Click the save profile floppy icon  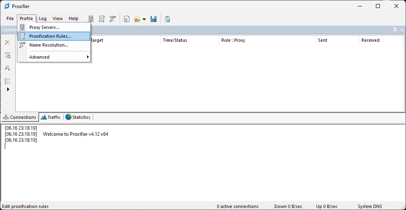pos(153,19)
